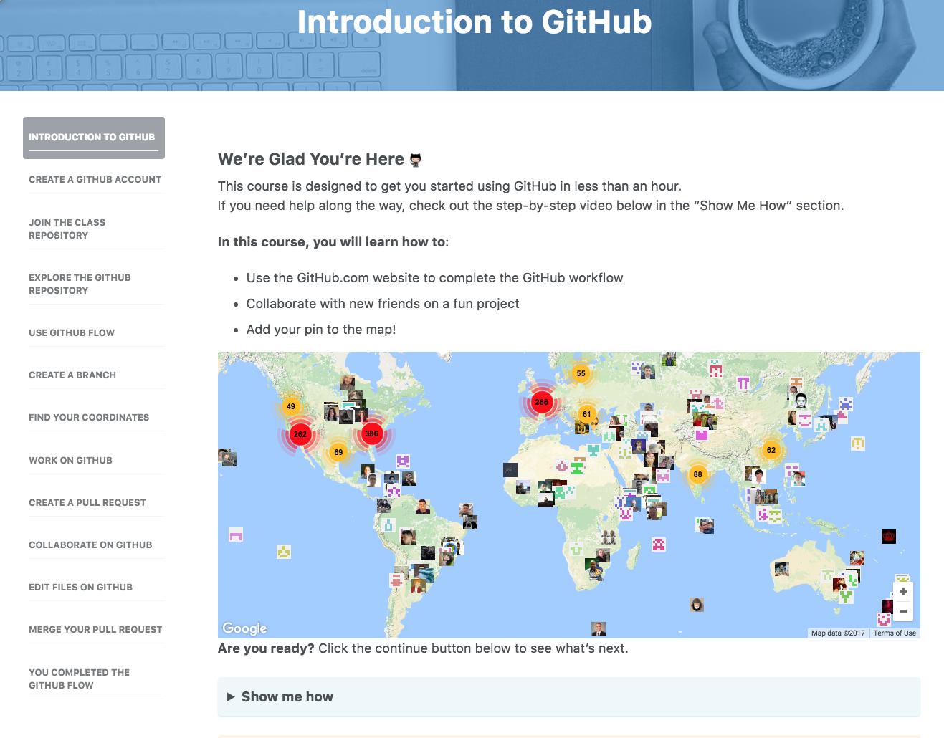Click the yellow cluster marker labeled 62
The image size is (944, 738).
(771, 450)
